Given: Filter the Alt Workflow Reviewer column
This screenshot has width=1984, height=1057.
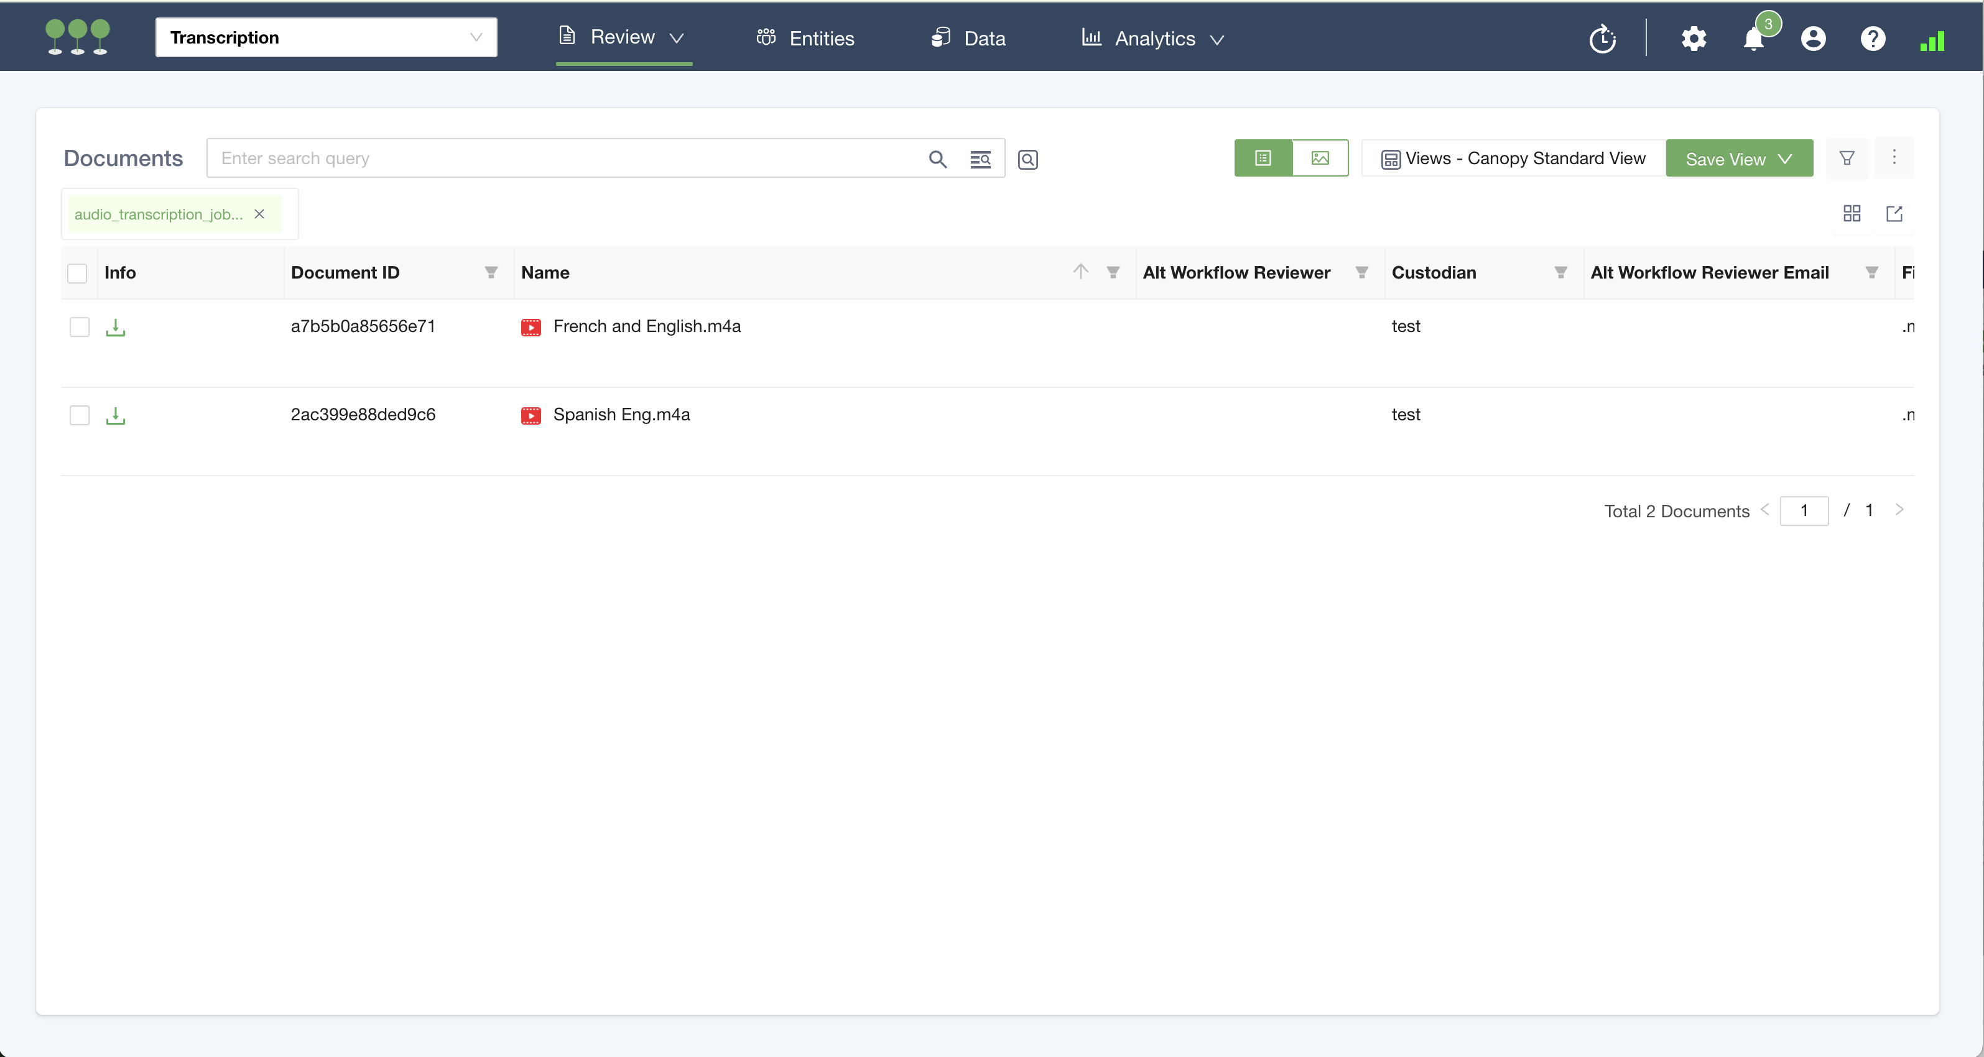Looking at the screenshot, I should click(1361, 272).
